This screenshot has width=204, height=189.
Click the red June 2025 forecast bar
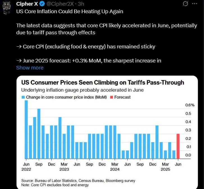[178, 146]
